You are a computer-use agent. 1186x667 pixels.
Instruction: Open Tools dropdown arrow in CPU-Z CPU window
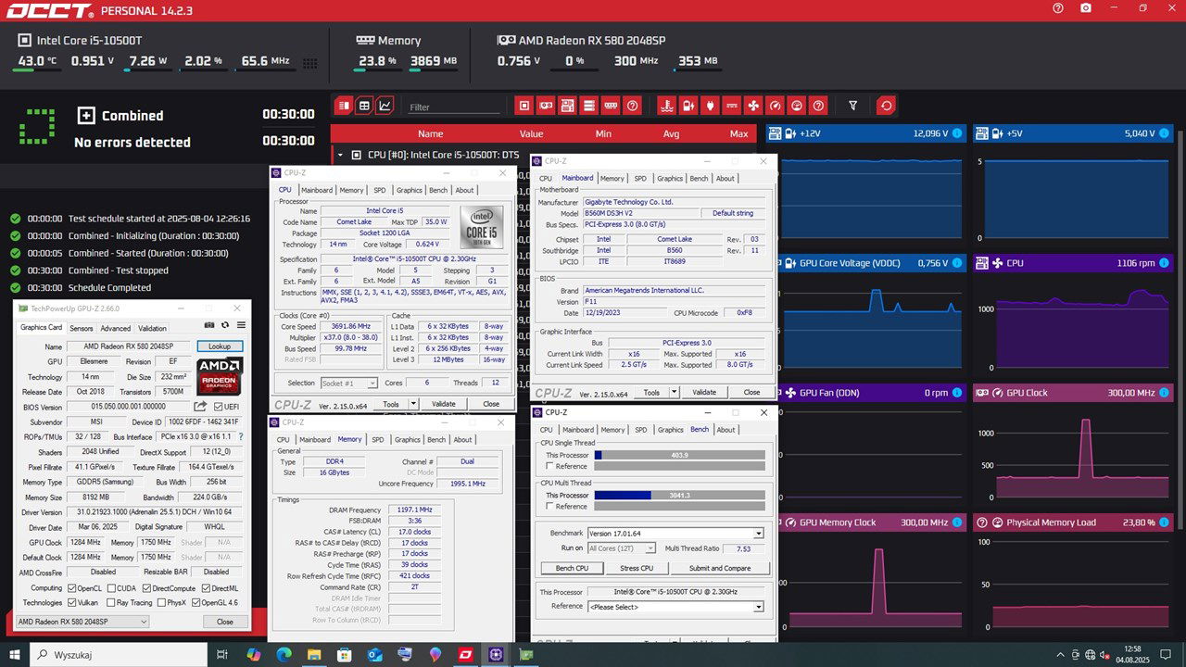tap(414, 404)
